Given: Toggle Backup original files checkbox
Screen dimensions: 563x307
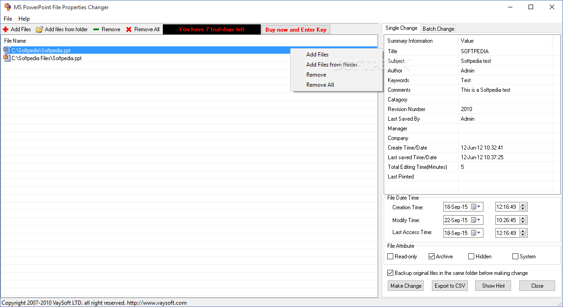Looking at the screenshot, I should coord(391,273).
